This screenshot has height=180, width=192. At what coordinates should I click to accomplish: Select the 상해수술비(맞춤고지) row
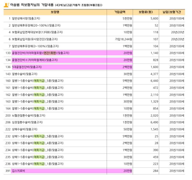point(24,129)
